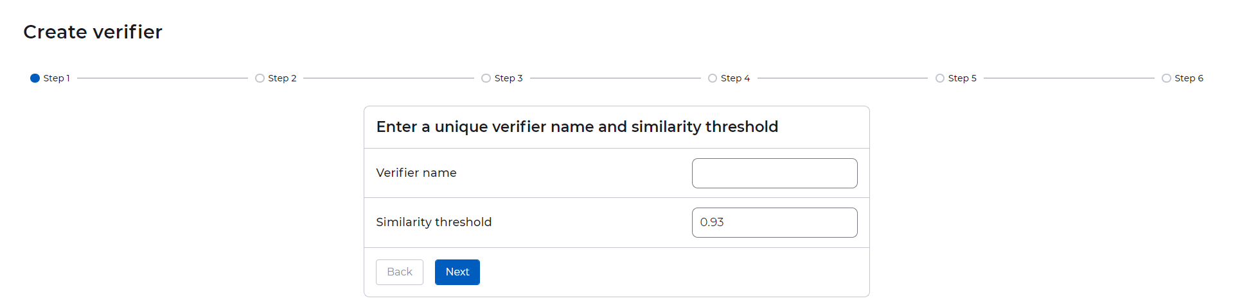Click the Step 1 filled circle indicator
The image size is (1233, 303).
pyautogui.click(x=35, y=78)
